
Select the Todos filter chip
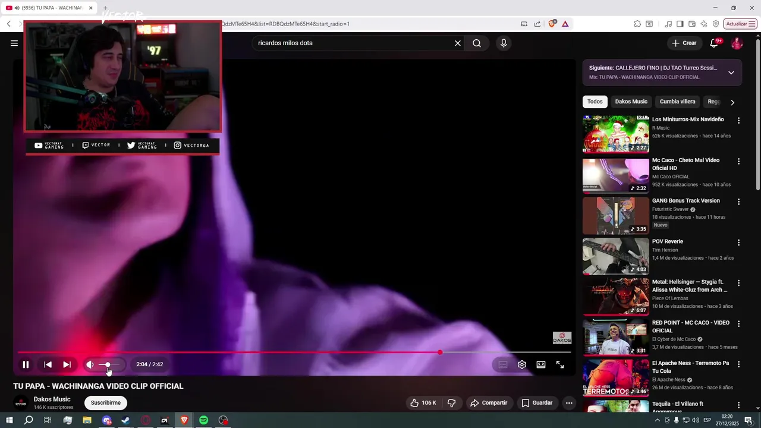[595, 102]
